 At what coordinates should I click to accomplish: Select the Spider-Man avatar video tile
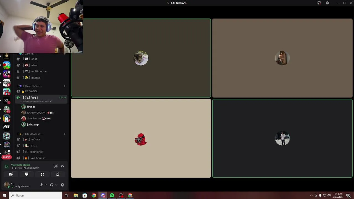pyautogui.click(x=141, y=138)
